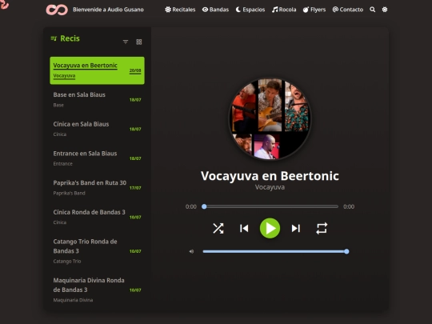
Task: Click the Audio Gusano infinity logo
Action: coord(57,10)
